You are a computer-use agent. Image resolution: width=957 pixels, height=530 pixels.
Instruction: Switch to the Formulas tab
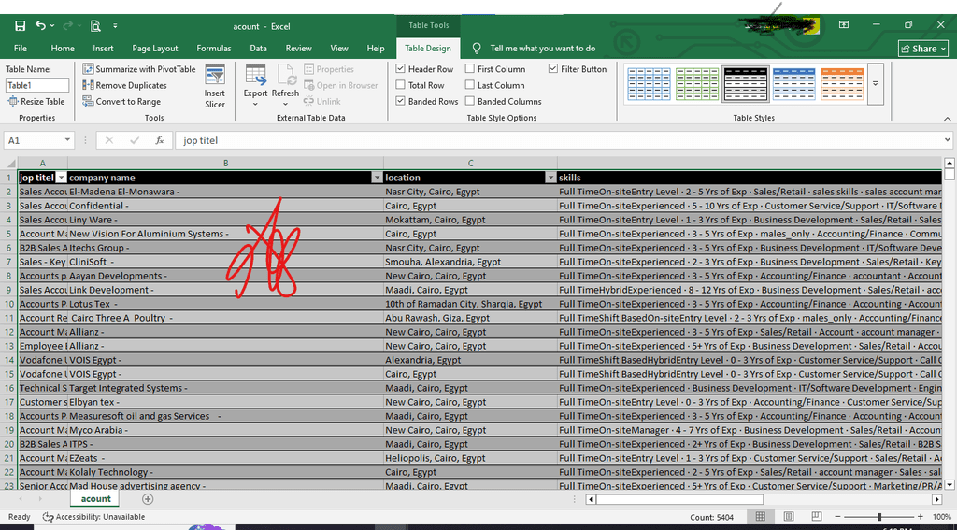coord(214,49)
